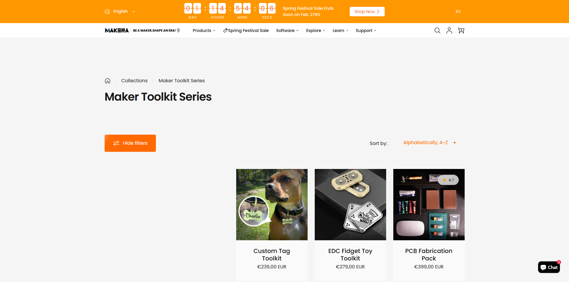Open the shopping cart icon
The width and height of the screenshot is (569, 282).
pos(461,30)
